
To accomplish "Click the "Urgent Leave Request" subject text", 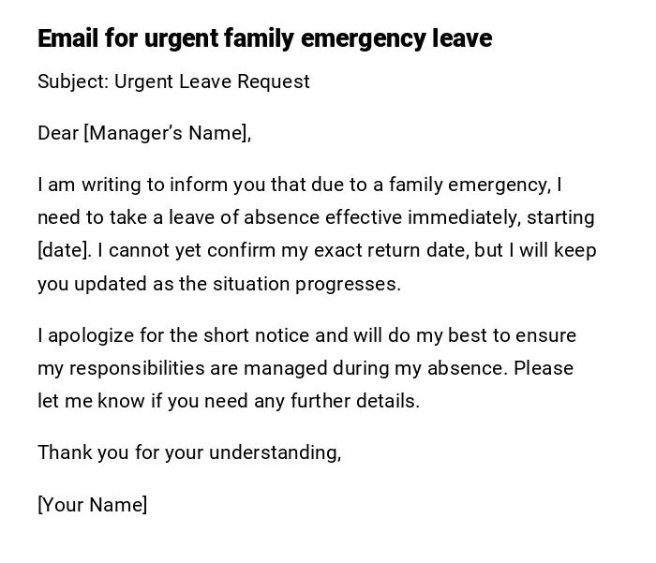I will tap(212, 81).
